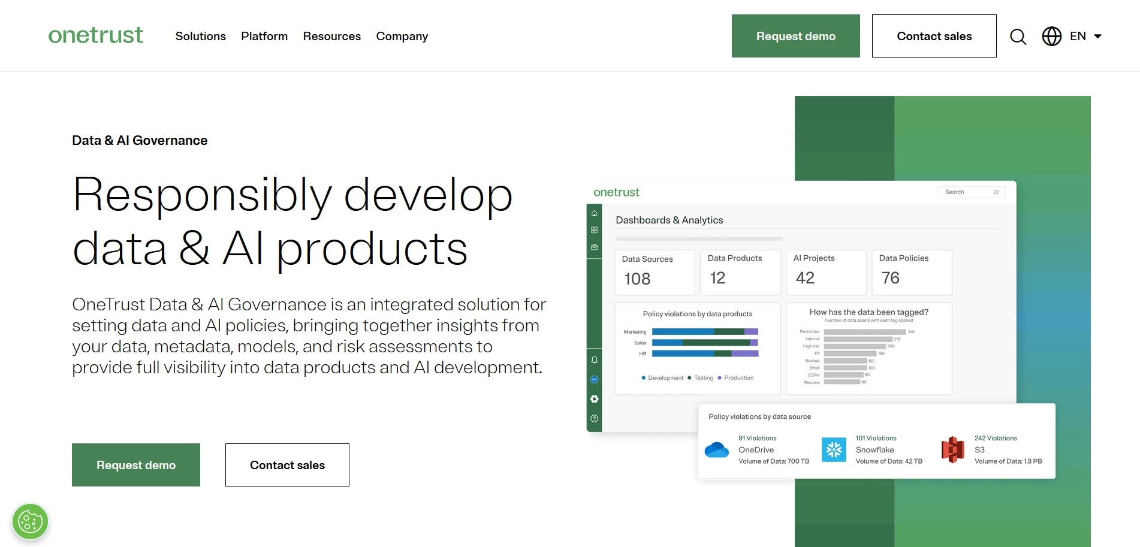Click the help question mark icon in dashboard

click(594, 419)
